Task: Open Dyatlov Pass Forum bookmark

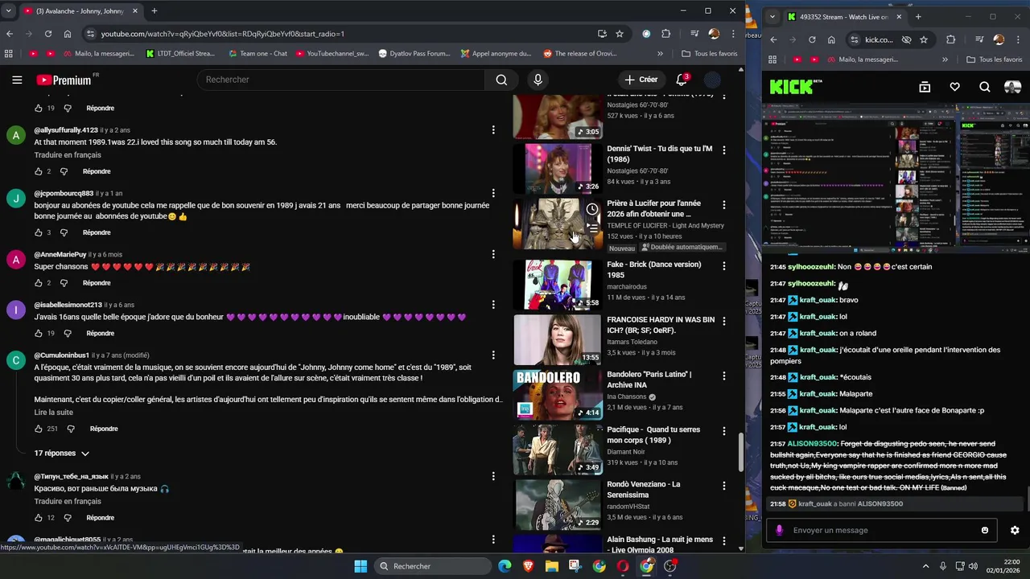Action: click(x=414, y=54)
